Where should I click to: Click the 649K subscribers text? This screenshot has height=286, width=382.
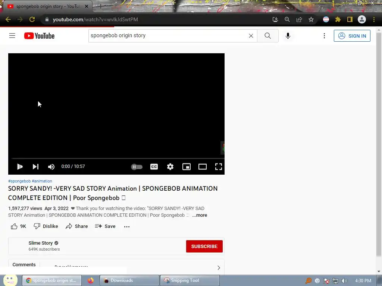pos(44,249)
